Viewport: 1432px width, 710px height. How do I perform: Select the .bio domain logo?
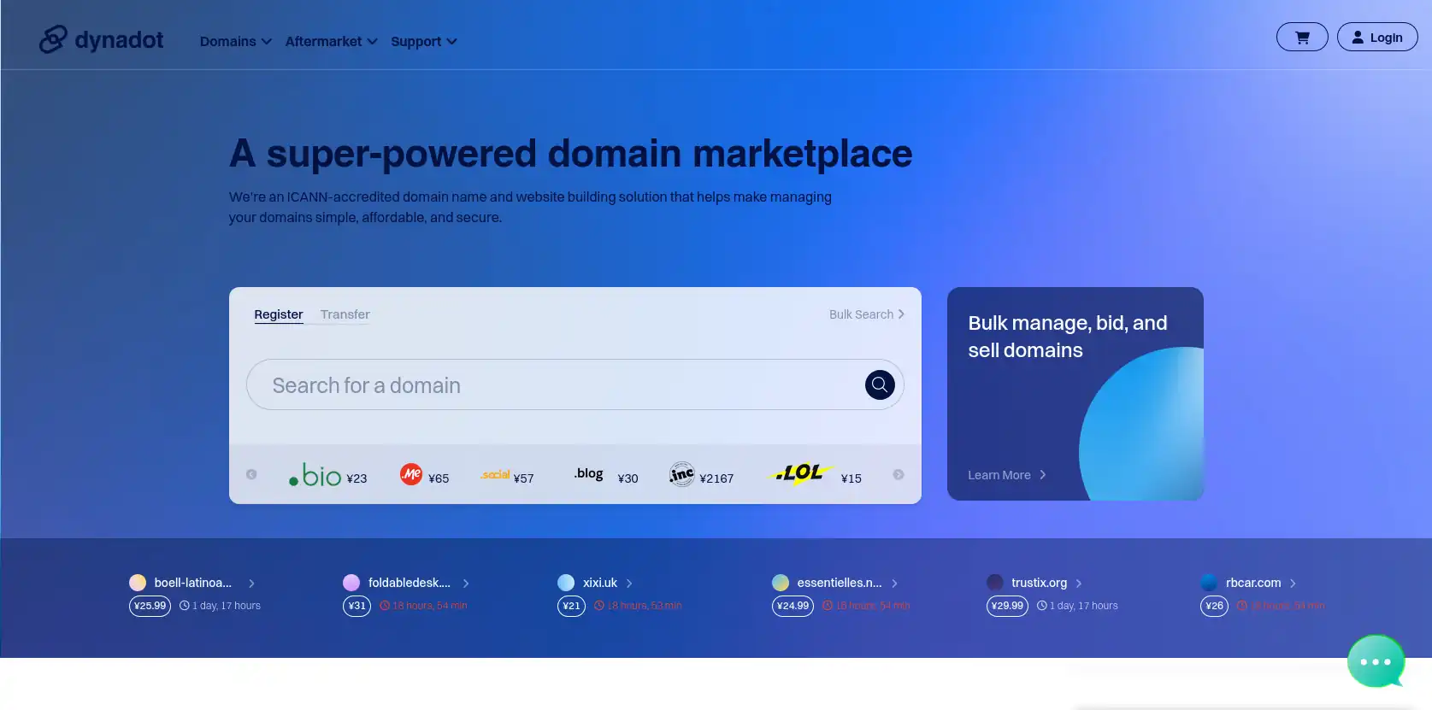[x=315, y=475]
